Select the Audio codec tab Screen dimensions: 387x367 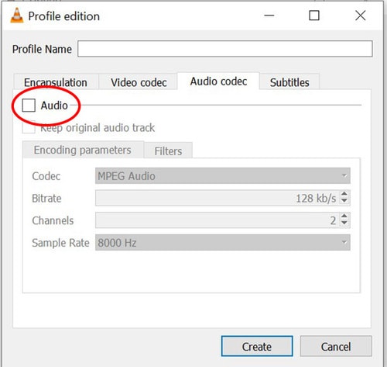(218, 81)
